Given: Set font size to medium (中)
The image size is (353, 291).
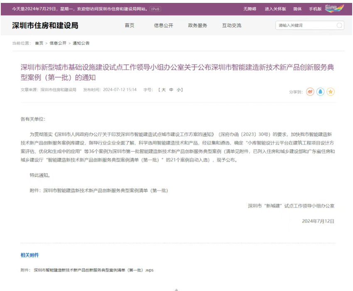Looking at the screenshot, I should click(171, 90).
